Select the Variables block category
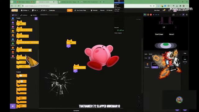The image size is (199, 112). [x=13, y=48]
